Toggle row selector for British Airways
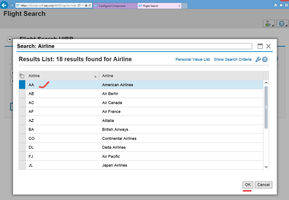 (x=22, y=130)
